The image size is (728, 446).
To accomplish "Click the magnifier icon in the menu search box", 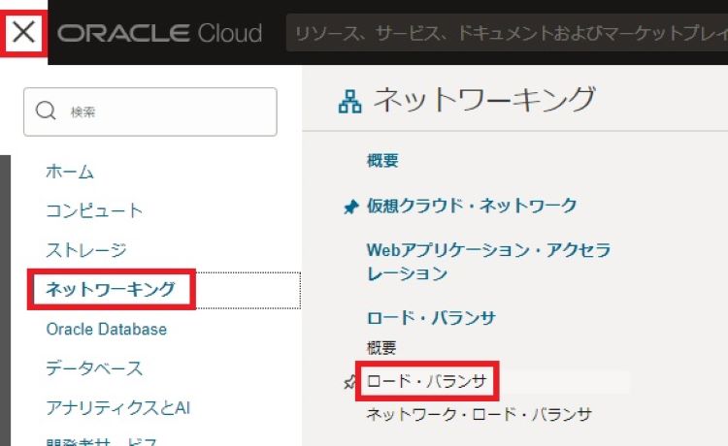I will pyautogui.click(x=46, y=111).
